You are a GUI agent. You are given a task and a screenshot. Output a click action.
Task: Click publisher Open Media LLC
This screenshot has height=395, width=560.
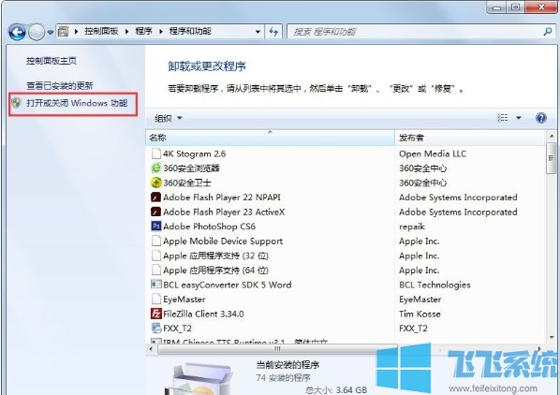coord(433,154)
